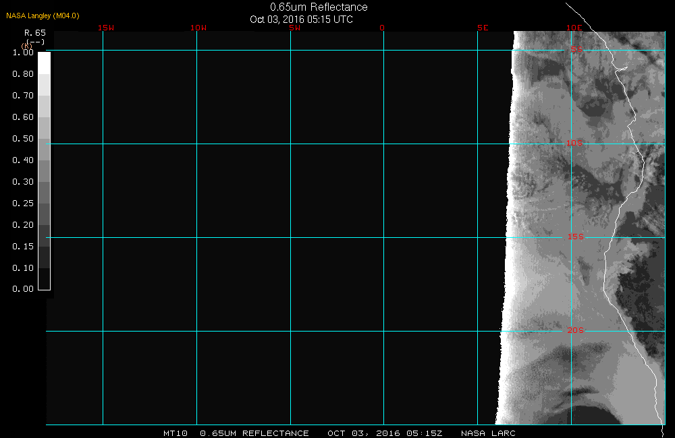Click the MT10 footer text
The image size is (675, 438).
tap(175, 433)
